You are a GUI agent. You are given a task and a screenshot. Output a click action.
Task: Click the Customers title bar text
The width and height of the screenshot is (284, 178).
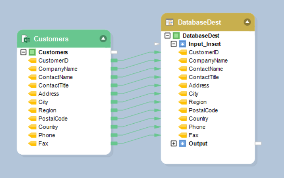pyautogui.click(x=51, y=39)
